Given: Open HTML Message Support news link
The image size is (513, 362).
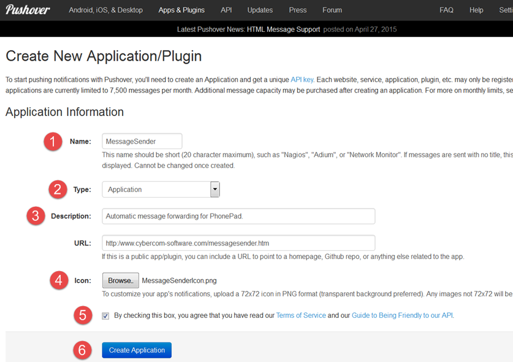Looking at the screenshot, I should coord(283,29).
